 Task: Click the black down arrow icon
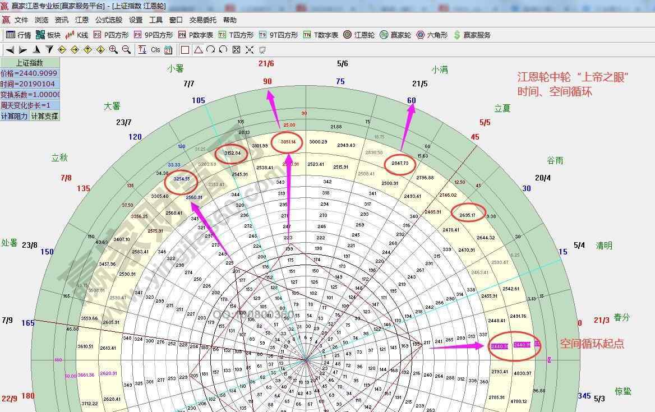49,50
